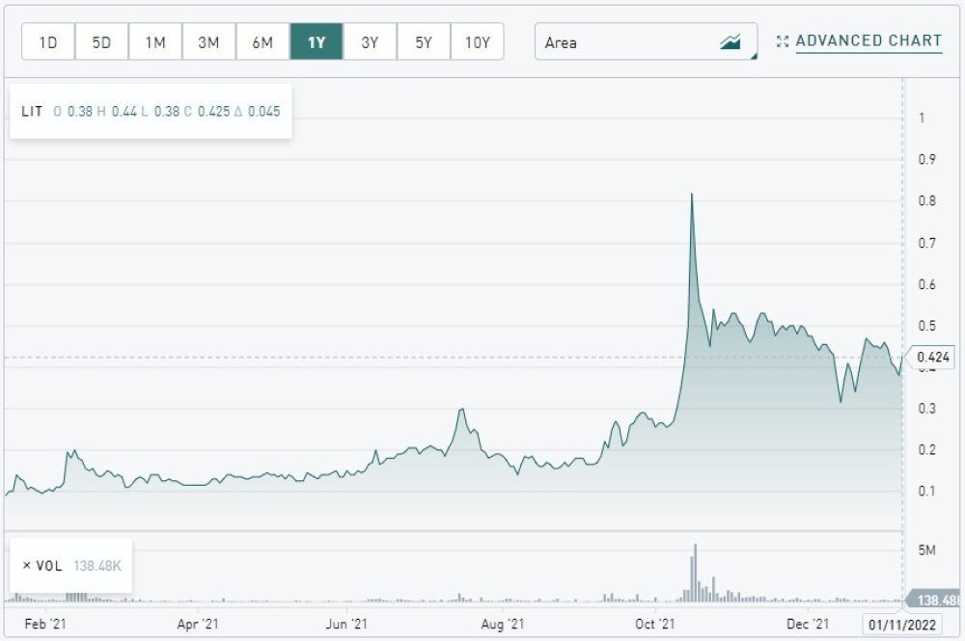
Task: Click the 5M volume axis label
Action: (x=926, y=550)
